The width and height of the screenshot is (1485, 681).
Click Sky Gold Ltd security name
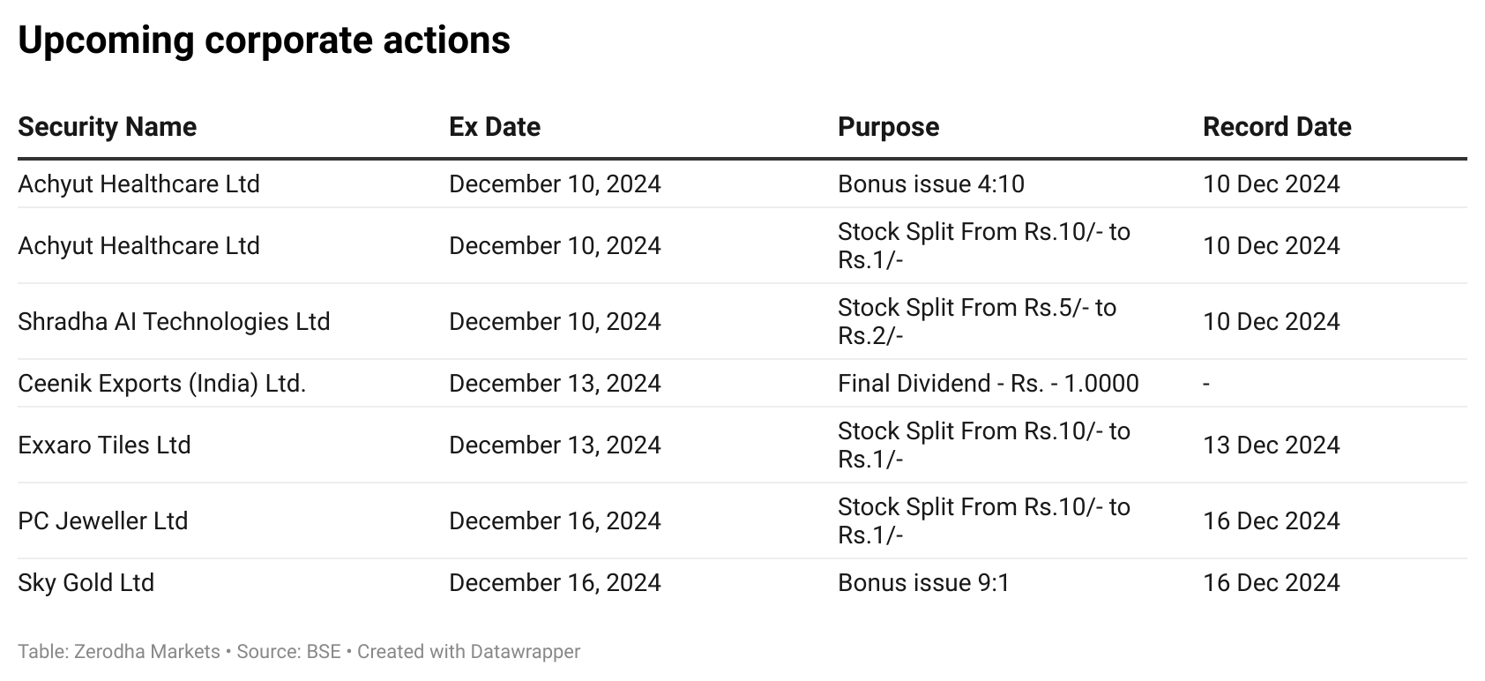click(86, 582)
